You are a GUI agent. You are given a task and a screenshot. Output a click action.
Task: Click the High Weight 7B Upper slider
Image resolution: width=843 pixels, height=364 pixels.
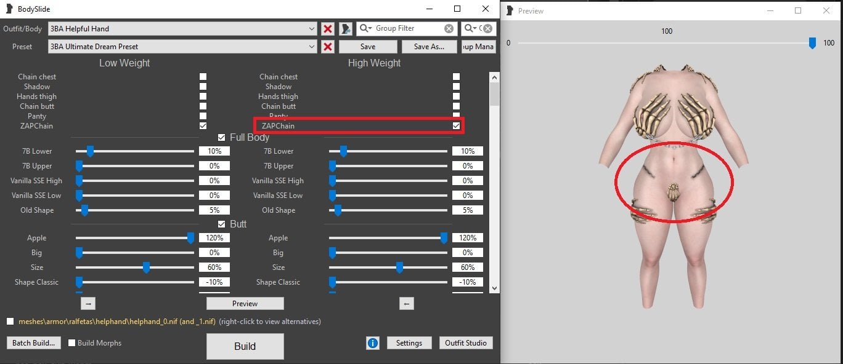(x=388, y=166)
